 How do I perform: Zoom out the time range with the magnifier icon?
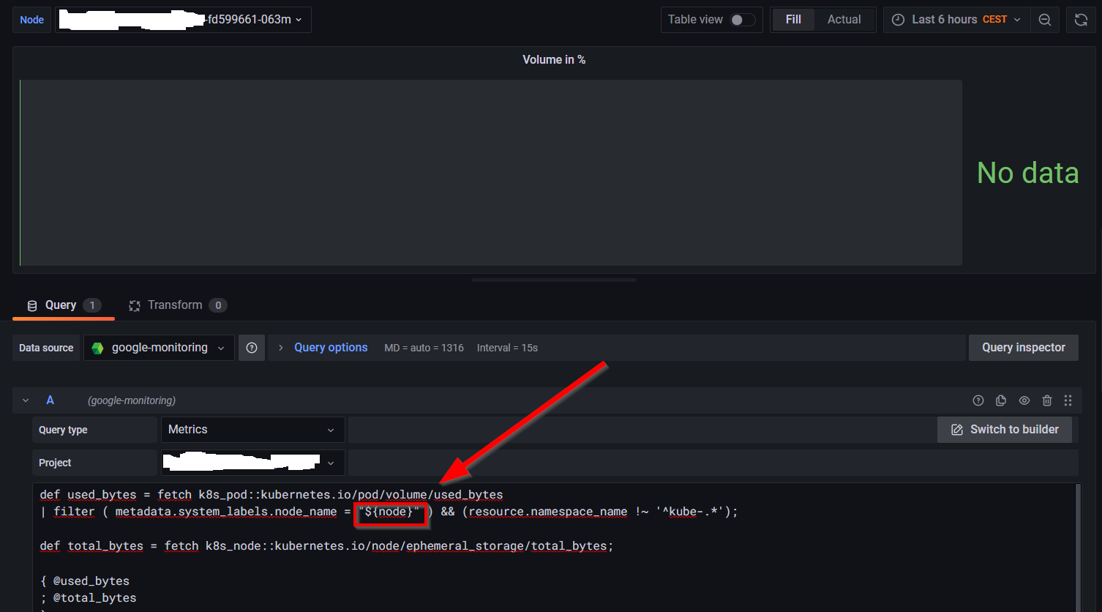pyautogui.click(x=1045, y=20)
